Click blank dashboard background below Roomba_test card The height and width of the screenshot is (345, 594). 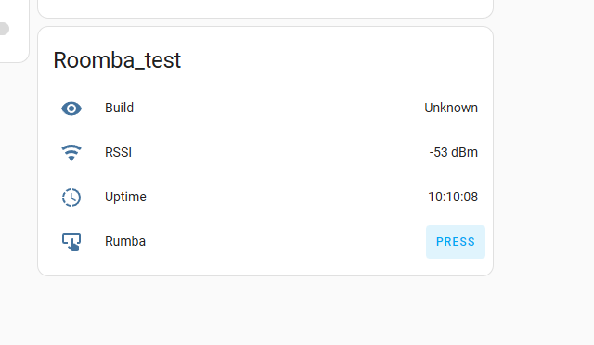coord(265,311)
